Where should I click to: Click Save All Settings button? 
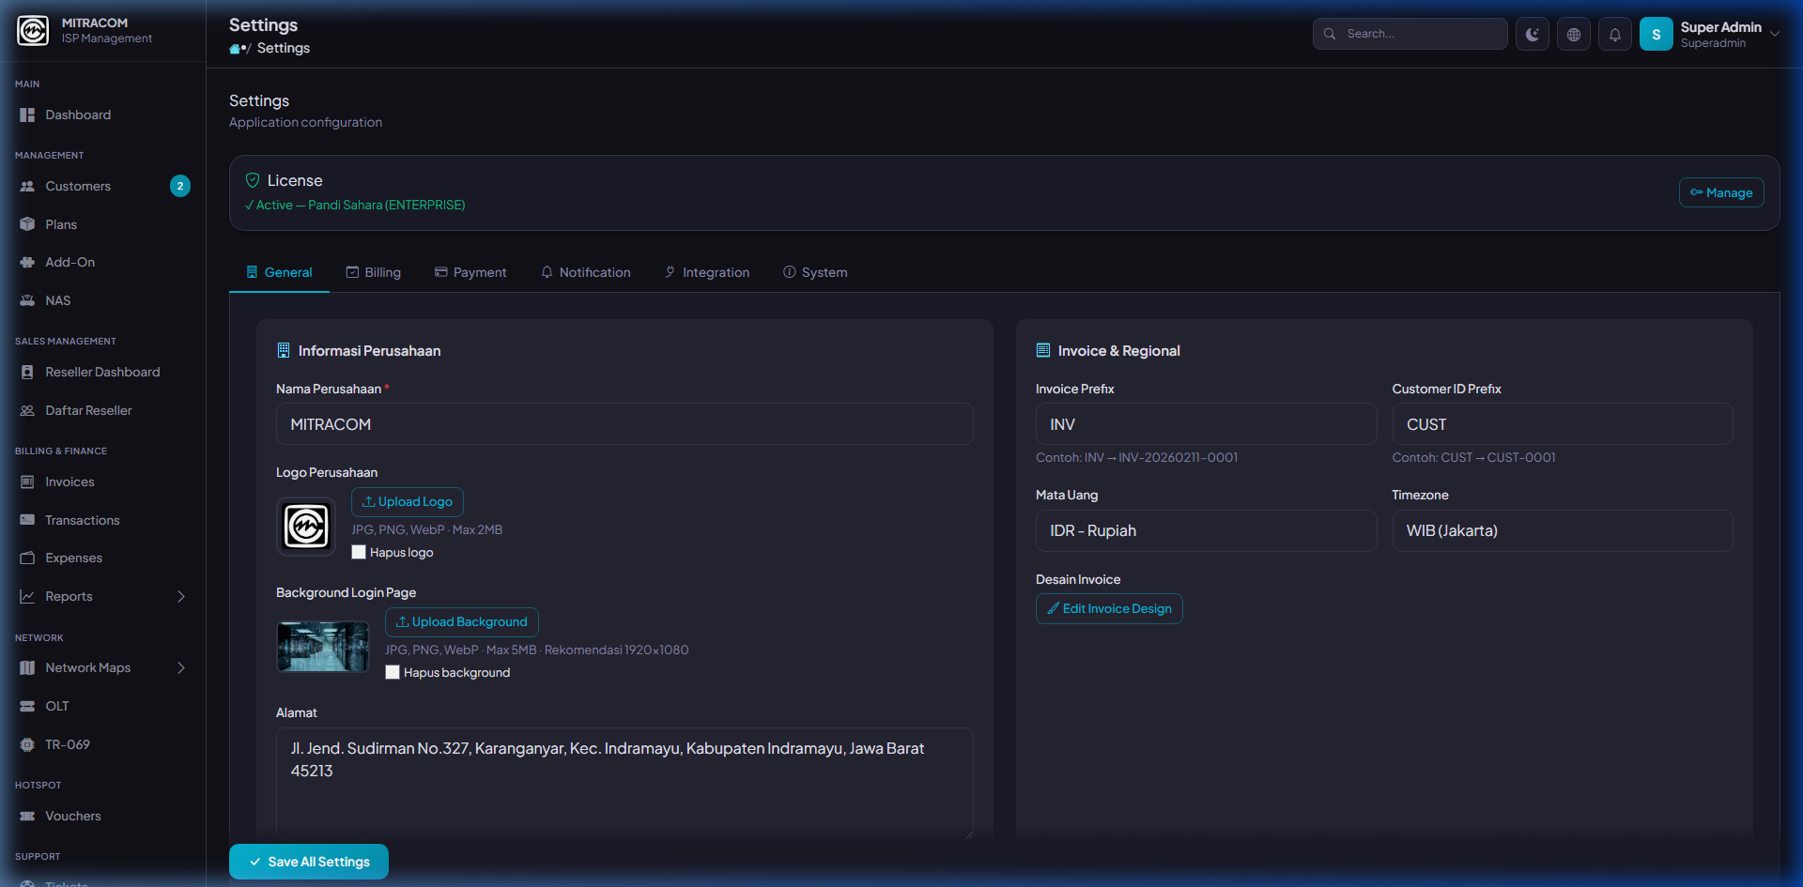309,862
